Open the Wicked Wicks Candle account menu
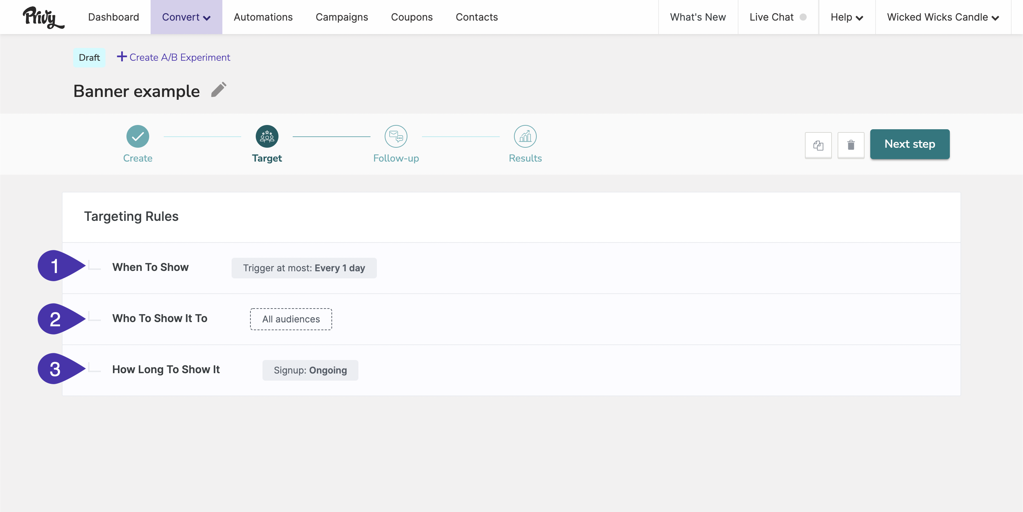 pyautogui.click(x=943, y=17)
